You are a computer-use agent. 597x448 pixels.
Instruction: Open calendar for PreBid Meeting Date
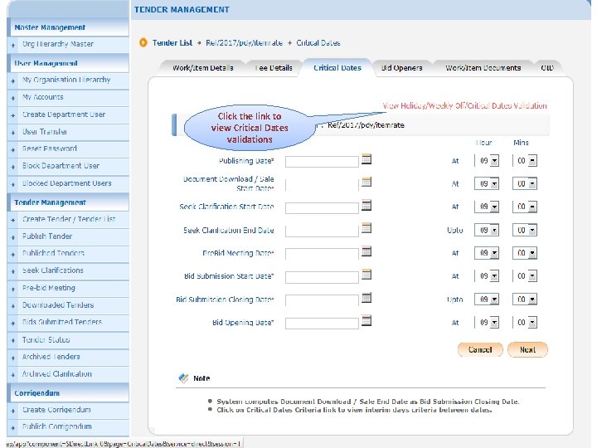[x=366, y=251]
